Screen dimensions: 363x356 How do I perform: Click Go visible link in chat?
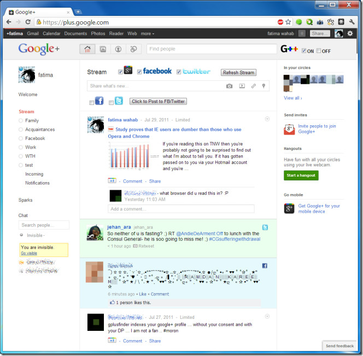pyautogui.click(x=29, y=253)
